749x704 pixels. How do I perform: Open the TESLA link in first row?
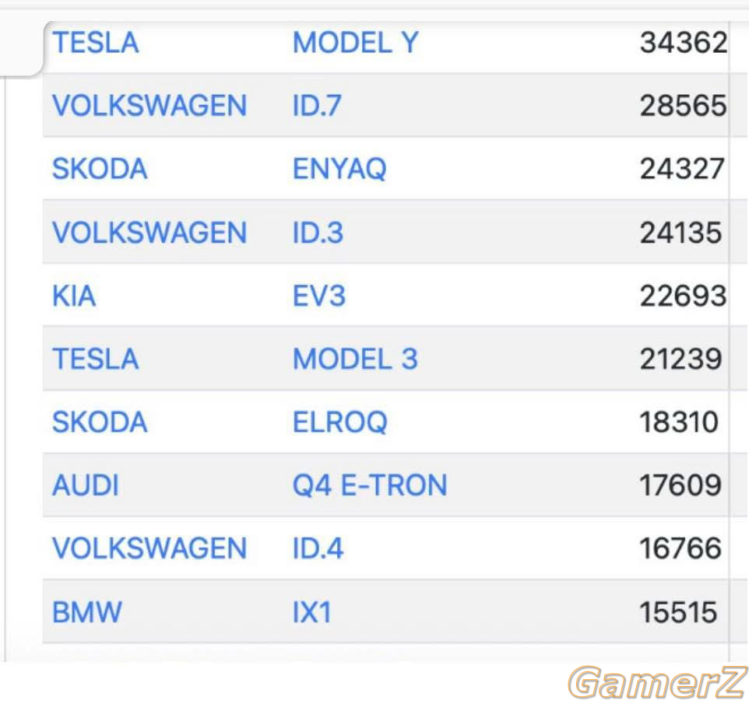pyautogui.click(x=96, y=43)
